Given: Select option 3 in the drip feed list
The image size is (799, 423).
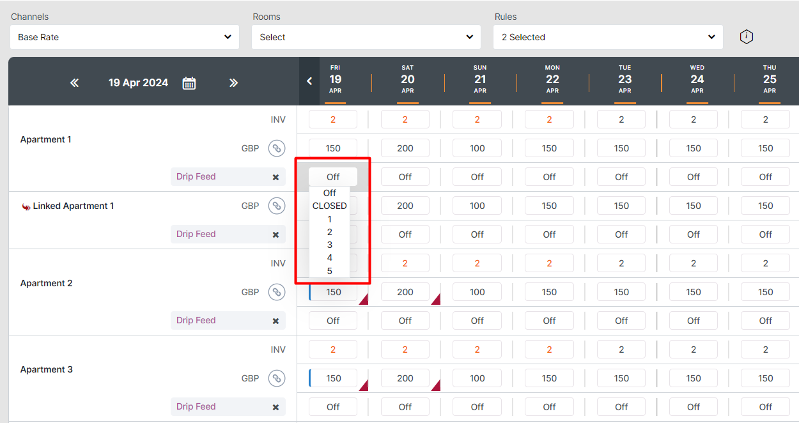Looking at the screenshot, I should (330, 245).
